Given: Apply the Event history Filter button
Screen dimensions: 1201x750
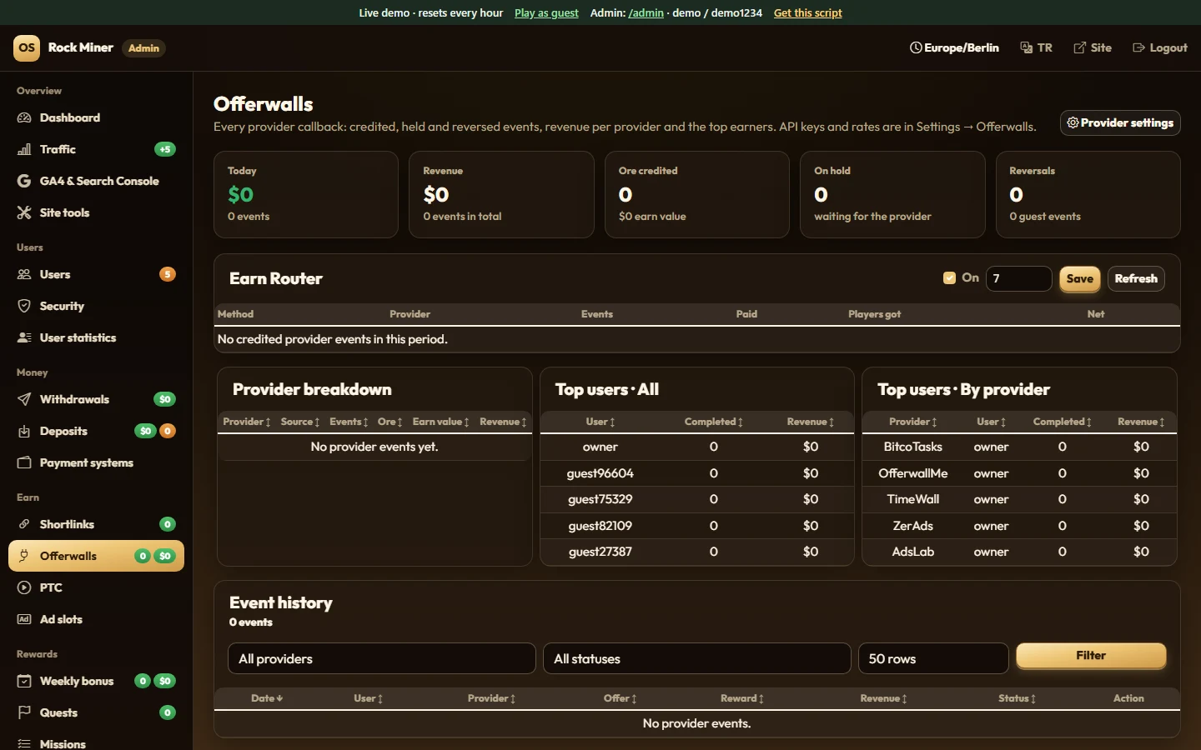Looking at the screenshot, I should pos(1091,656).
